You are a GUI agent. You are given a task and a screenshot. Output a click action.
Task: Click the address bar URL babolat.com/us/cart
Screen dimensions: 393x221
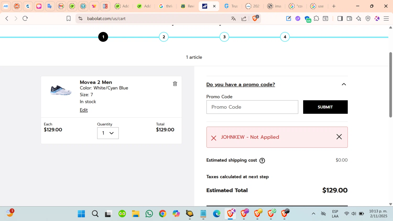point(106,19)
